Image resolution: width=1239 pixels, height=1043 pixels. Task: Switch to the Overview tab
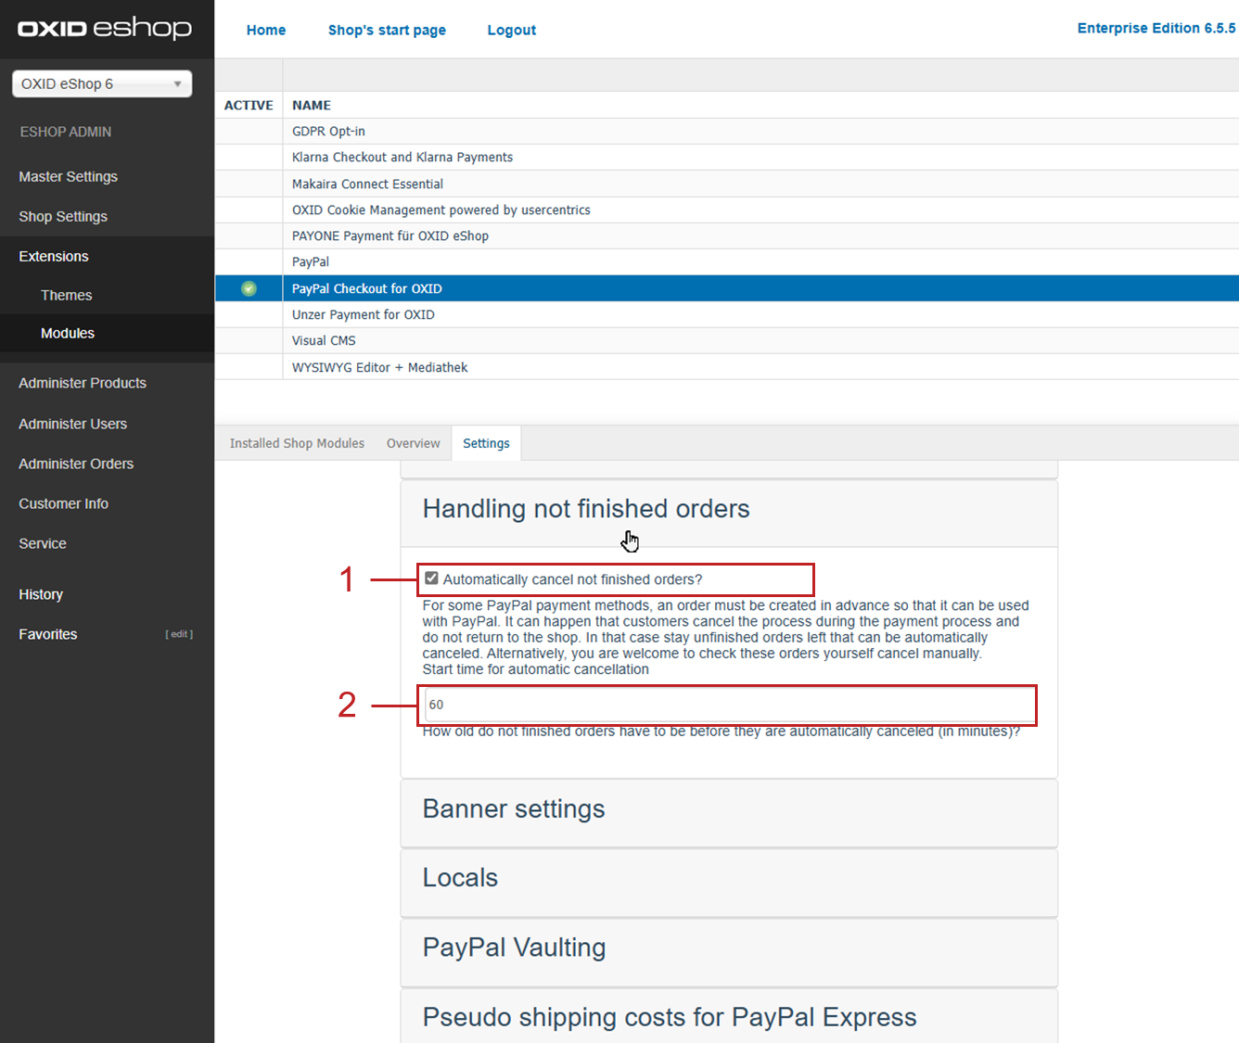pyautogui.click(x=413, y=443)
